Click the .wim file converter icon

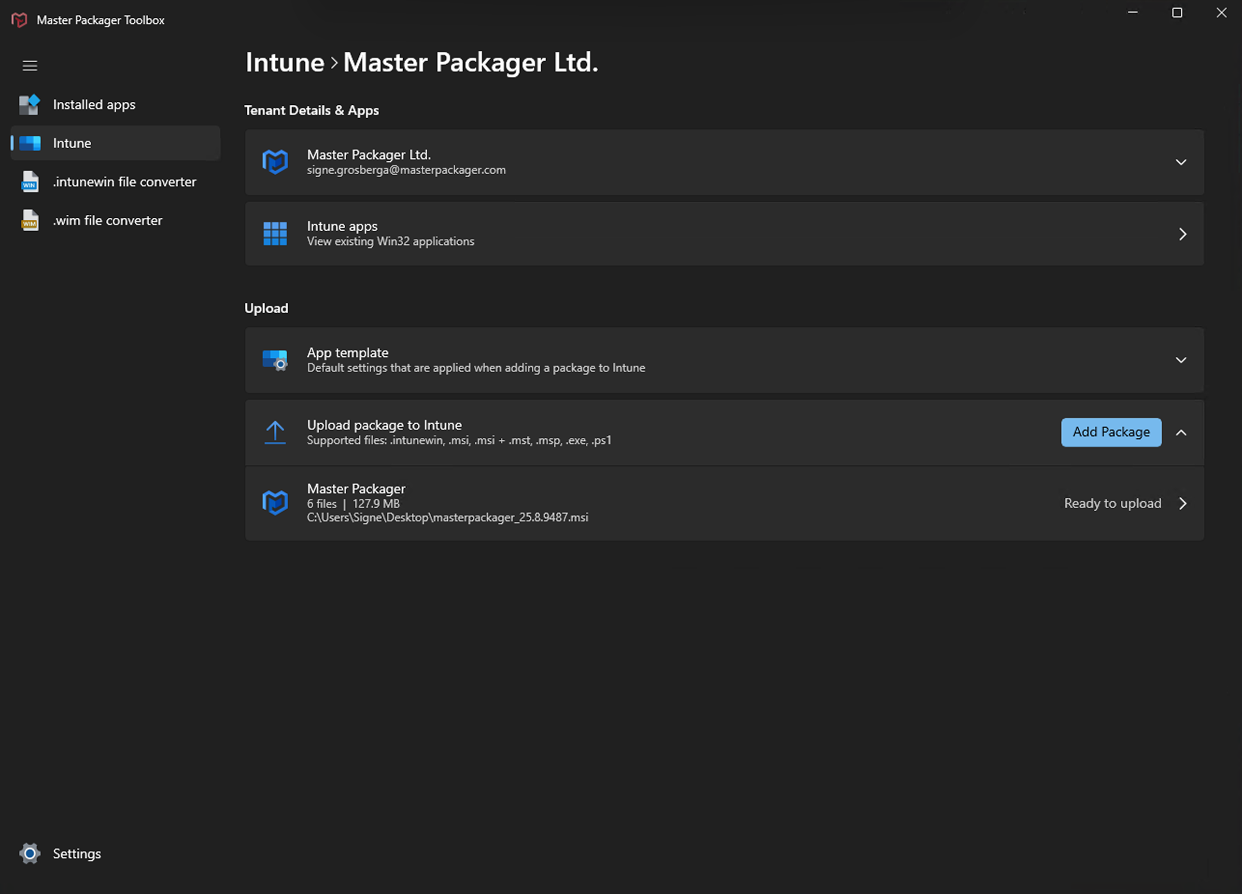(29, 221)
